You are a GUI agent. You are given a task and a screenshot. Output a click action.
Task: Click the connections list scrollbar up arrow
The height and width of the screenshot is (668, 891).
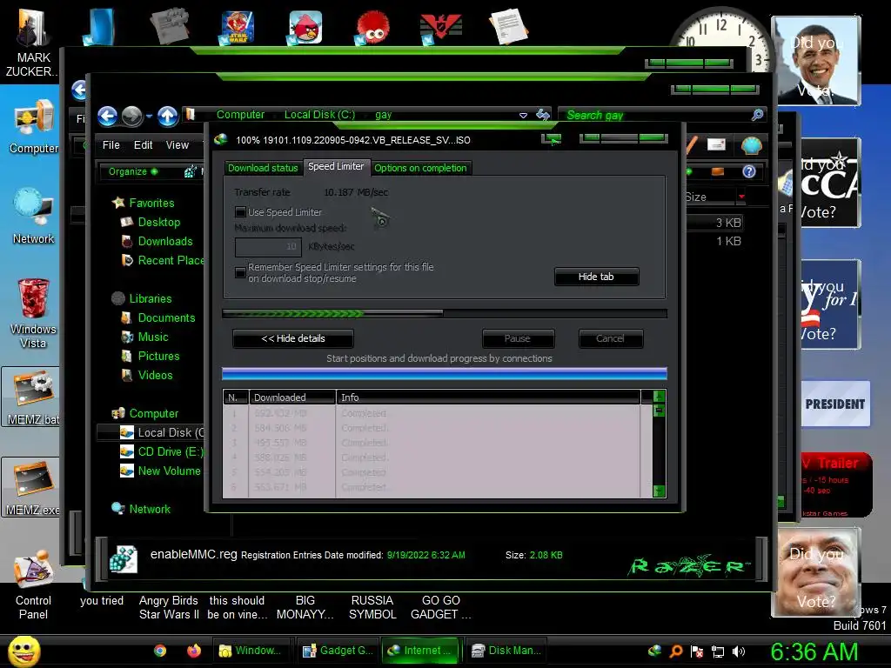click(660, 396)
